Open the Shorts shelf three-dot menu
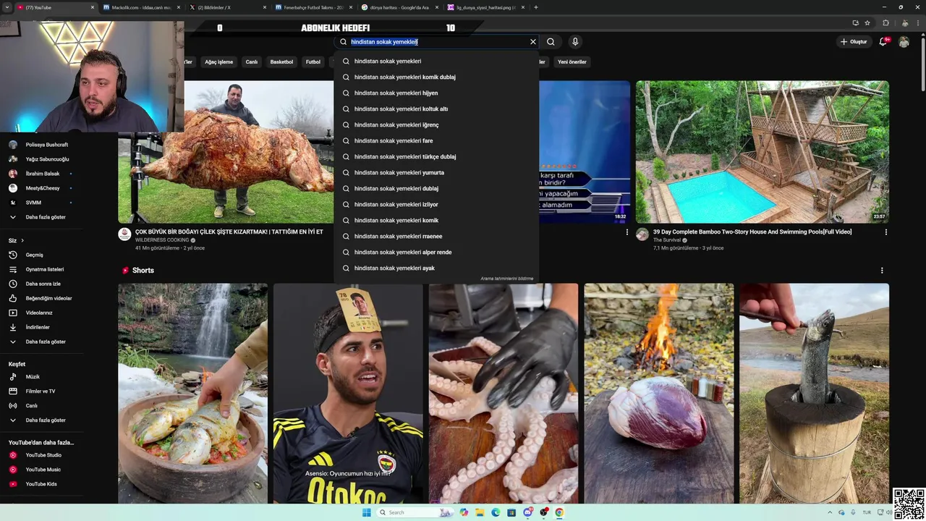926x521 pixels. coord(882,271)
